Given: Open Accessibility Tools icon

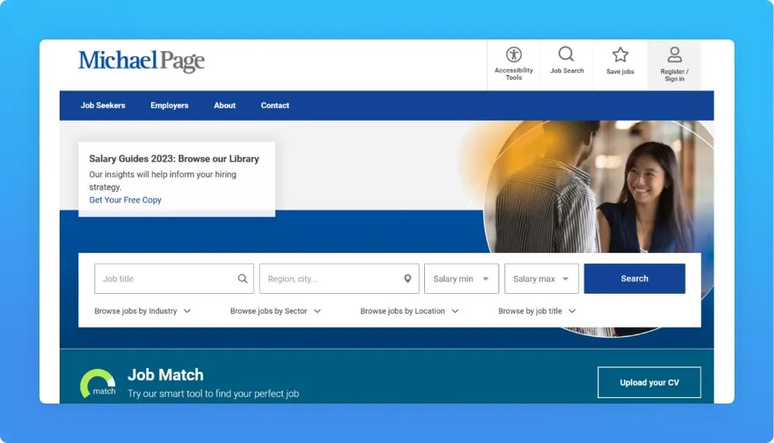Looking at the screenshot, I should click(x=514, y=54).
